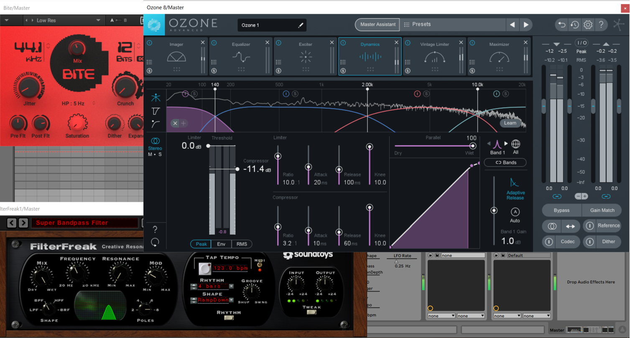The height and width of the screenshot is (338, 630).
Task: Click the Parallel dry/wet slider handle
Action: click(x=472, y=146)
